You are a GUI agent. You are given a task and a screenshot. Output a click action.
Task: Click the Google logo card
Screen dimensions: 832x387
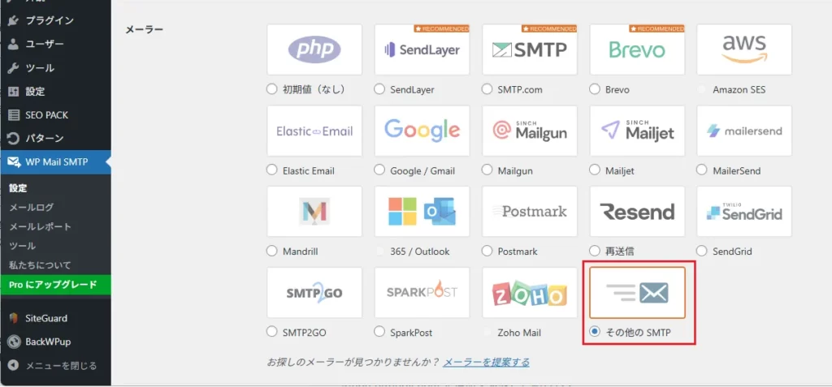422,131
